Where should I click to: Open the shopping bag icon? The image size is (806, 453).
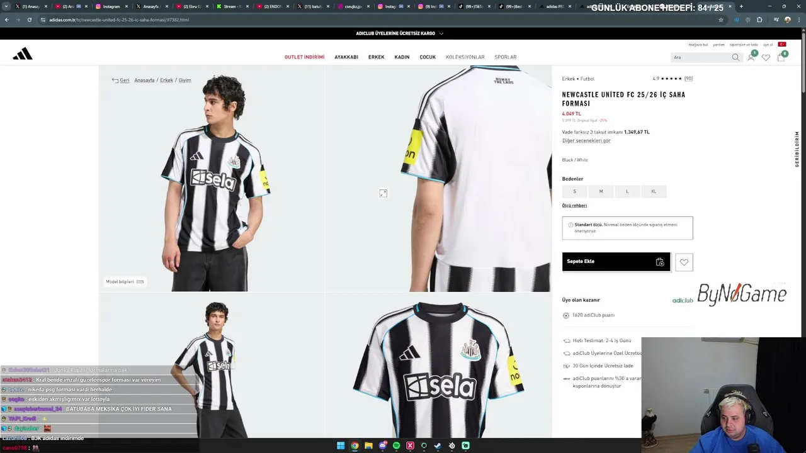coord(781,57)
